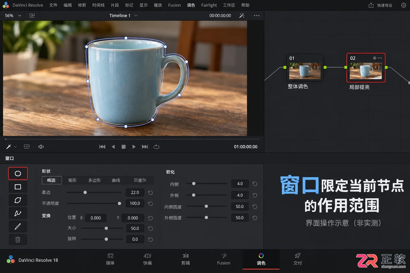Expand the Timeline 1 dropdown
This screenshot has width=410, height=273.
136,16
